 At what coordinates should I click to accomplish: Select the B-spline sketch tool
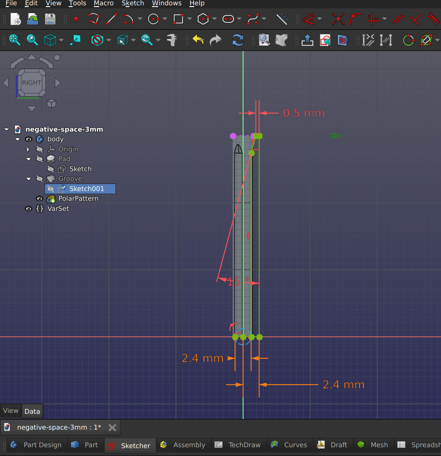point(253,19)
